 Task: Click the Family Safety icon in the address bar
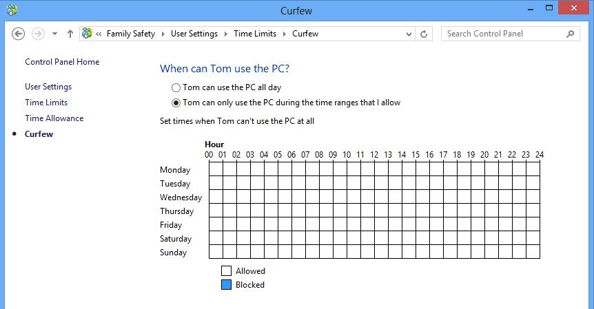87,33
